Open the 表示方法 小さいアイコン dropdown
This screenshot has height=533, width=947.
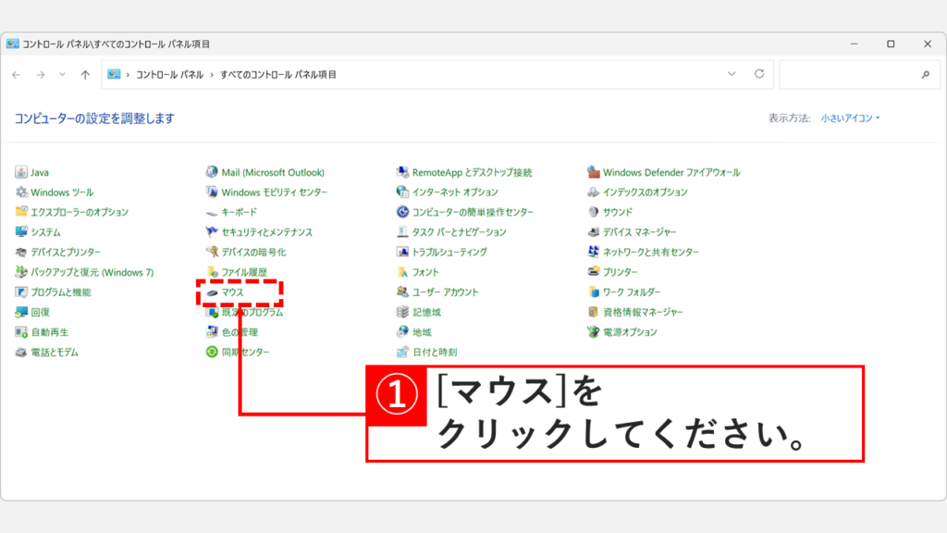click(852, 119)
